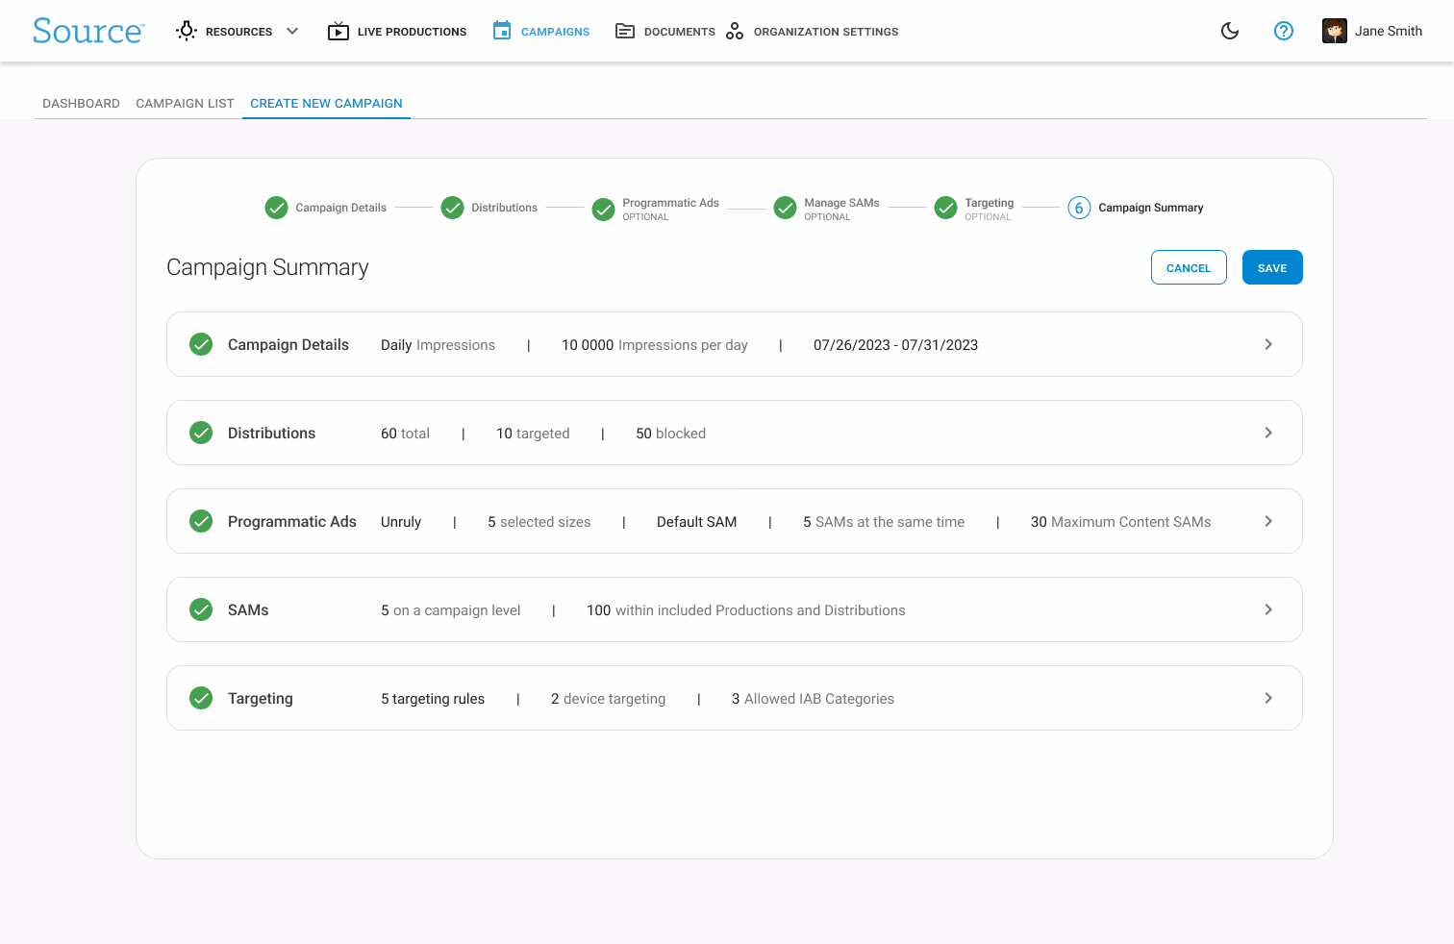The image size is (1454, 944).
Task: Open the Campaigns menu
Action: pos(555,32)
